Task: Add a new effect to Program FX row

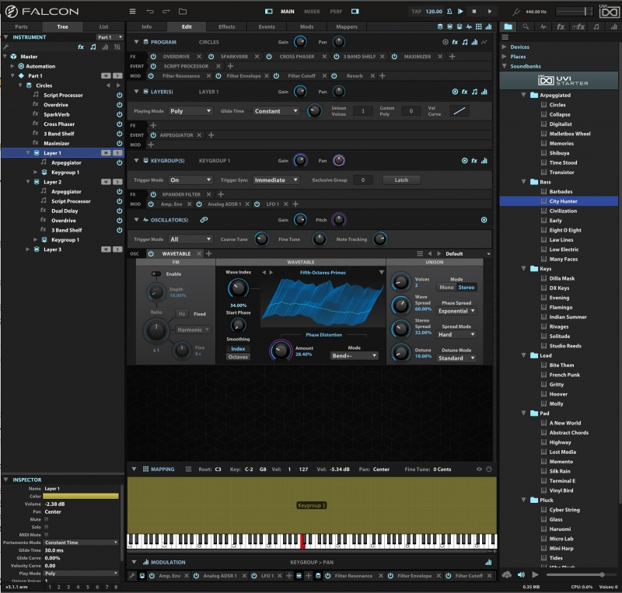Action: tap(452, 57)
